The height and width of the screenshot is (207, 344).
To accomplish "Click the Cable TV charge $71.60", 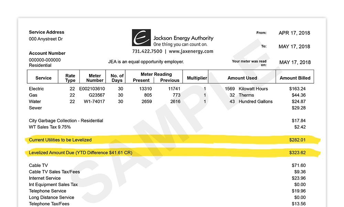I will tap(299, 166).
